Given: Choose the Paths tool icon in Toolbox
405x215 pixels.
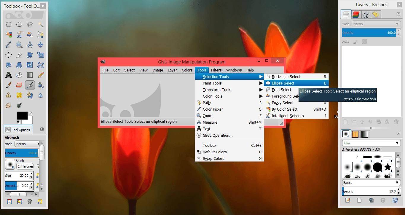Looking at the screenshot, I should tap(41, 35).
